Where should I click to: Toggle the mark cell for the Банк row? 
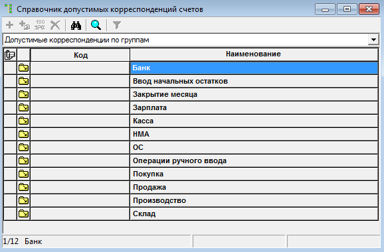coord(10,68)
